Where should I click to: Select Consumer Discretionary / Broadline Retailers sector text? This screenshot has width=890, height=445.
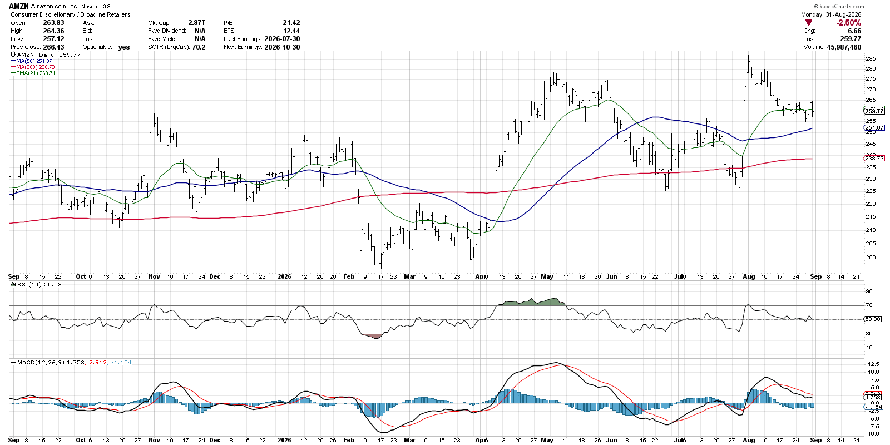[71, 14]
